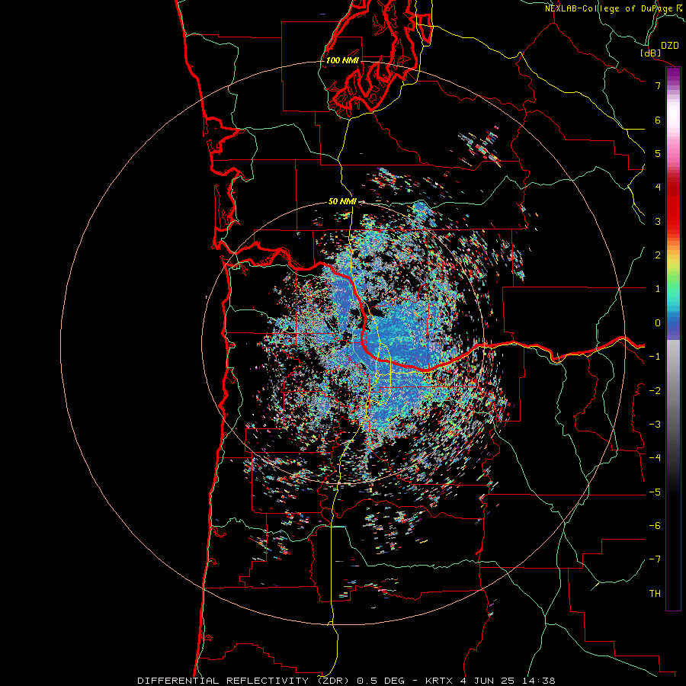
Task: Click the TH threshold label on the scale
Action: [x=655, y=594]
